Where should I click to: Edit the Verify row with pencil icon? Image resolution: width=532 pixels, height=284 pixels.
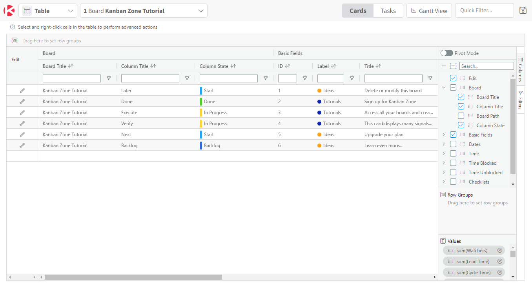[22, 123]
